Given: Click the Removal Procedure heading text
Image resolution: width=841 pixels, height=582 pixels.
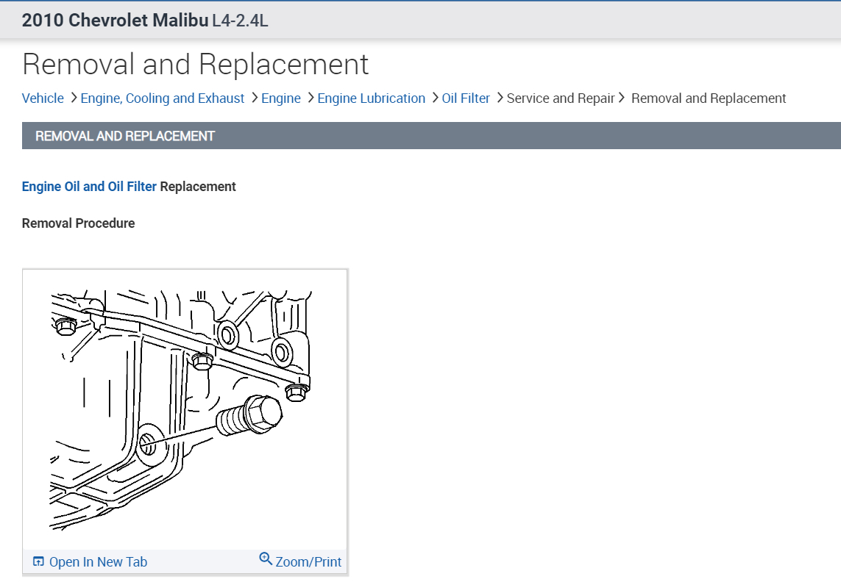Looking at the screenshot, I should [x=78, y=223].
